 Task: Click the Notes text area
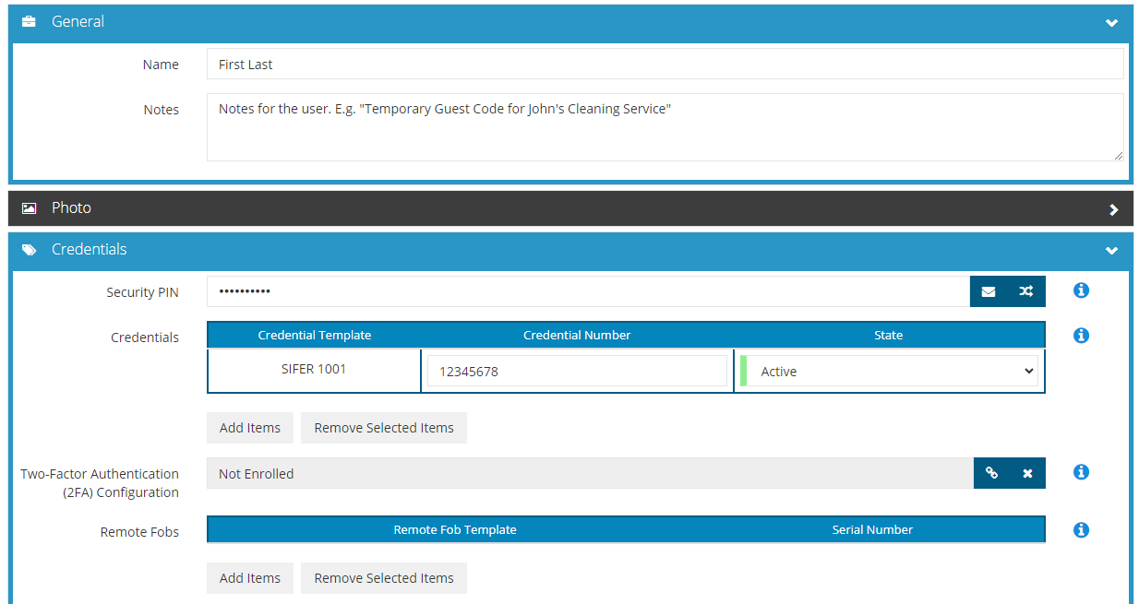pos(665,127)
